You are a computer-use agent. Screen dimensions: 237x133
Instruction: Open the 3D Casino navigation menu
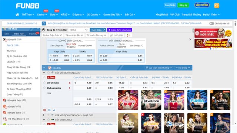tap(94, 15)
